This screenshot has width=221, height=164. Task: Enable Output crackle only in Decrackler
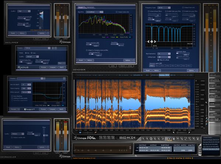click(x=12, y=138)
